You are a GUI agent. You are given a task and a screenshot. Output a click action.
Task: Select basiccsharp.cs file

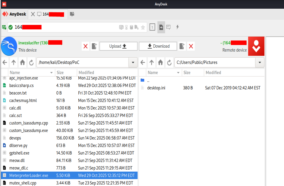(69, 85)
